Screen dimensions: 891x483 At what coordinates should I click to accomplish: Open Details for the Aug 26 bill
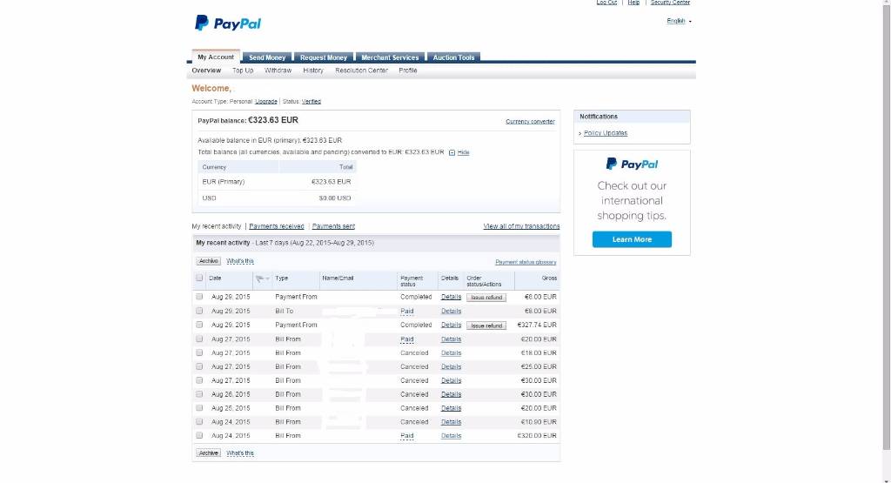(x=452, y=394)
